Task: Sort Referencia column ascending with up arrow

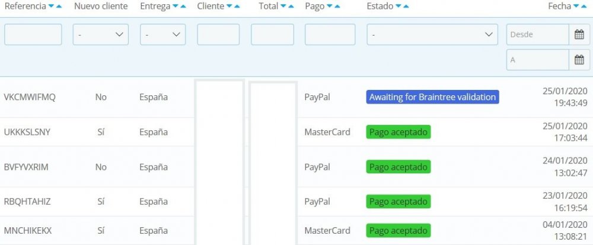Action: 59,7
